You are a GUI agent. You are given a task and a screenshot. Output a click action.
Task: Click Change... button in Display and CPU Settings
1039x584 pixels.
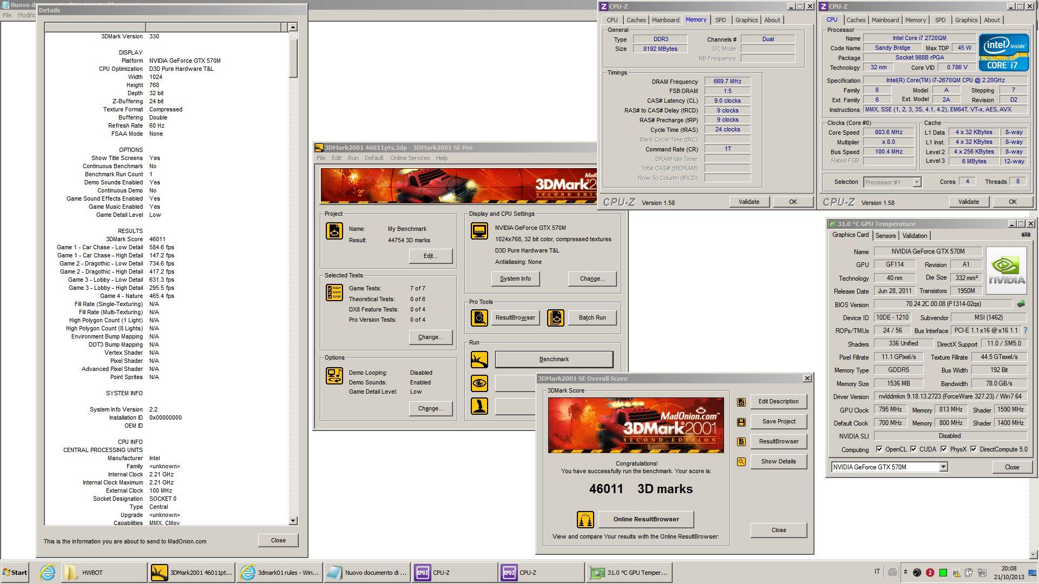click(x=592, y=279)
